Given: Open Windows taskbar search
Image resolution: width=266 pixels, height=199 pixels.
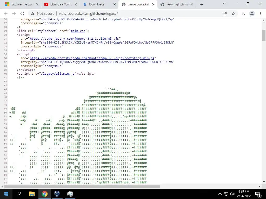Looking at the screenshot, I should coord(19,194).
